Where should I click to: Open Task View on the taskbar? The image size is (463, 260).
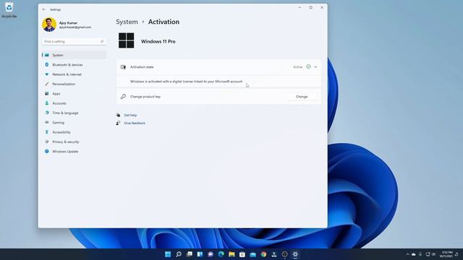(190, 254)
